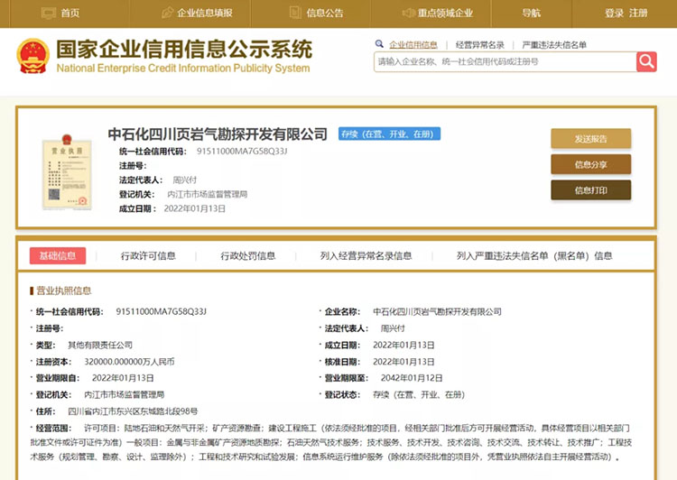Screen dimensions: 677x480
Task: Switch to the 行政许可信息 tab
Action: tap(148, 256)
